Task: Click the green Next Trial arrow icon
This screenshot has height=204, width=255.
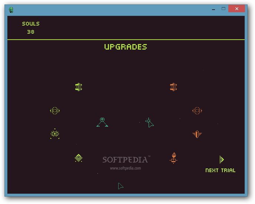Action: point(222,160)
